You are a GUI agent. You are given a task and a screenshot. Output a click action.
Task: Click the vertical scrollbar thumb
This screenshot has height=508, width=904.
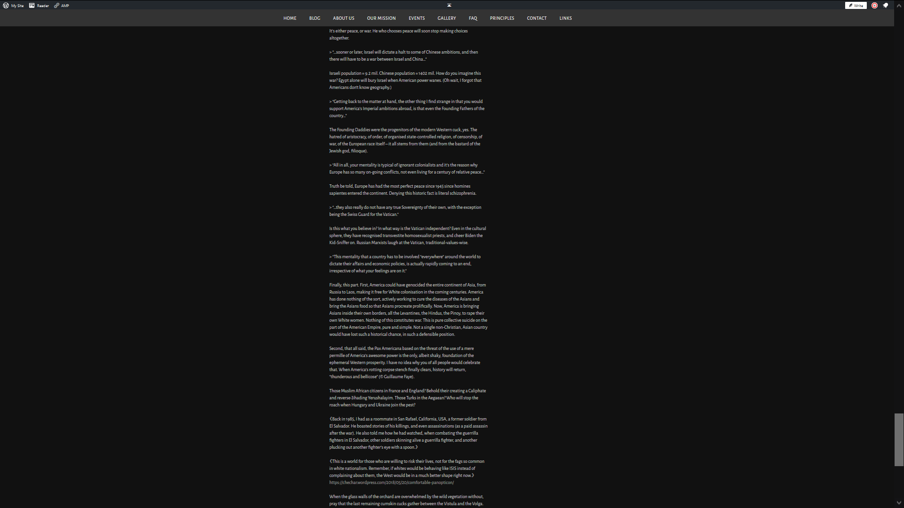pos(899,440)
